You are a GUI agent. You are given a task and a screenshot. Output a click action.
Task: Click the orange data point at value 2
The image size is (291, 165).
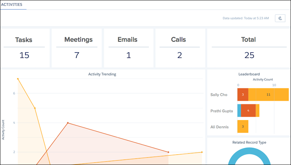(168, 152)
